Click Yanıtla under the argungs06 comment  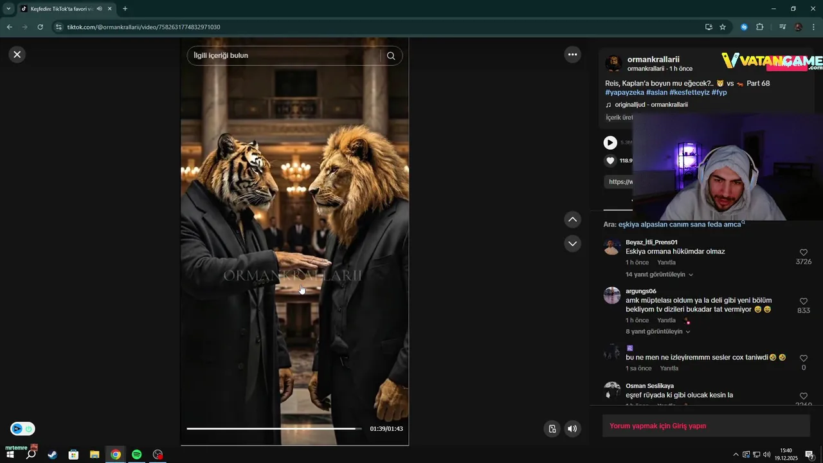pos(666,320)
